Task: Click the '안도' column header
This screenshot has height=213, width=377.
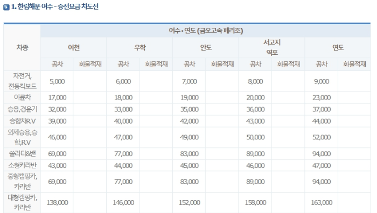Action: click(x=206, y=47)
